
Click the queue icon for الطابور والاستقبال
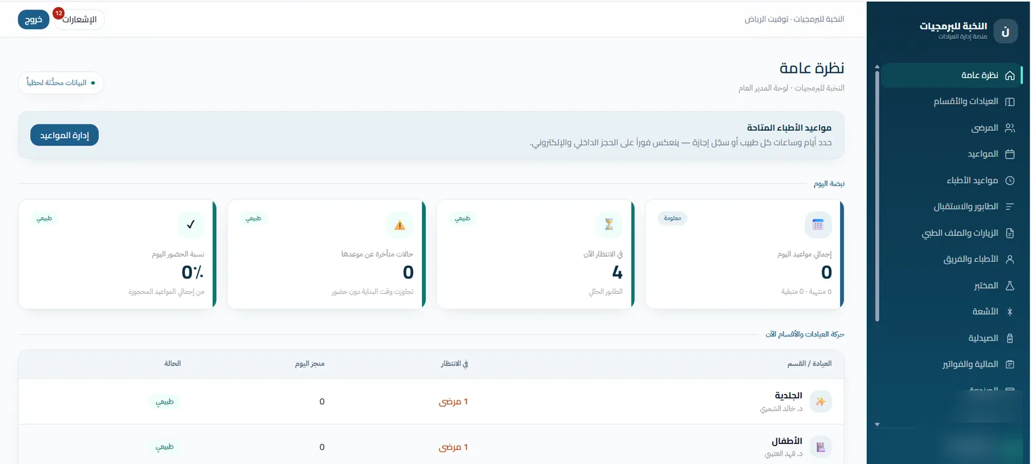pyautogui.click(x=1010, y=207)
